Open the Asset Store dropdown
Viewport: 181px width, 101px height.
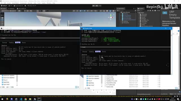[x=18, y=6]
